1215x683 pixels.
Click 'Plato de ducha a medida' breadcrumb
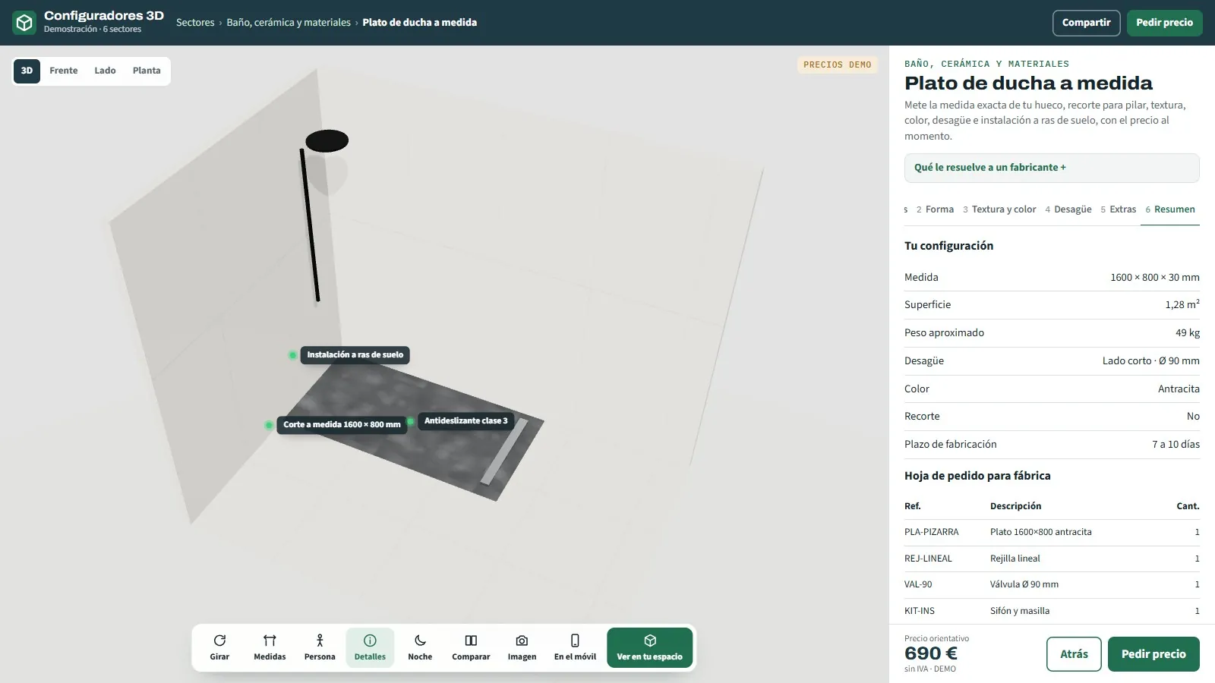point(420,23)
